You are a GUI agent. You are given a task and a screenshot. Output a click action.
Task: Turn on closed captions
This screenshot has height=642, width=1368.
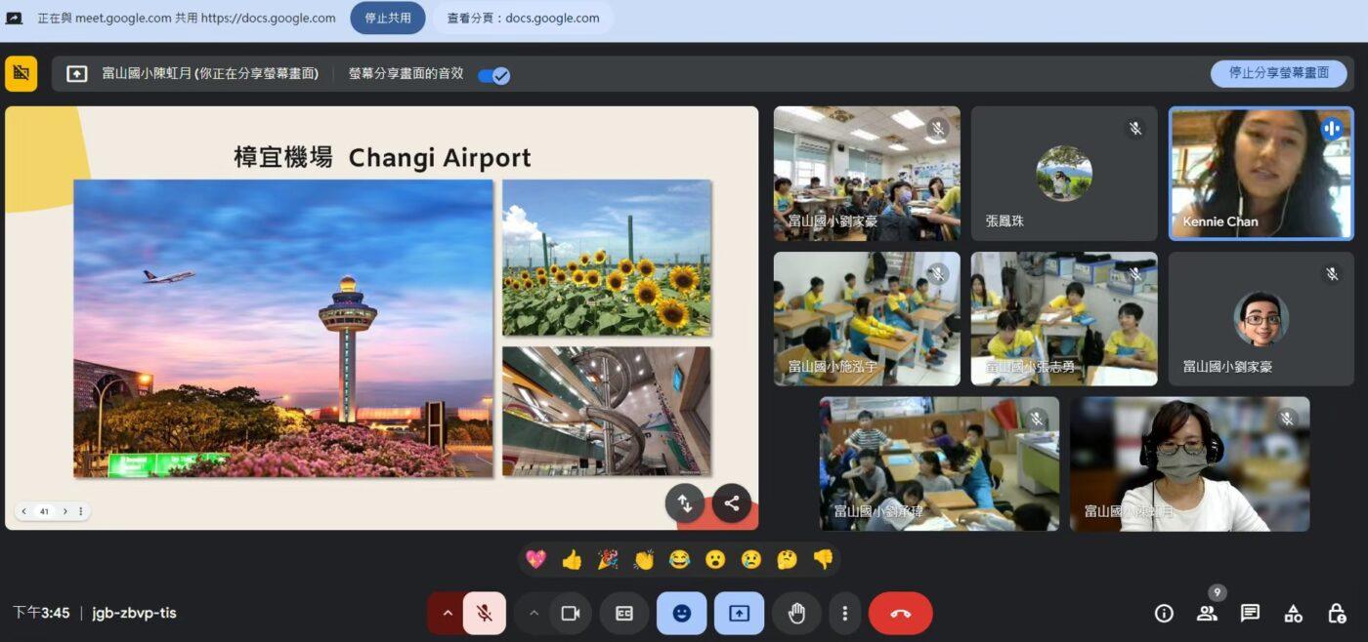[624, 614]
